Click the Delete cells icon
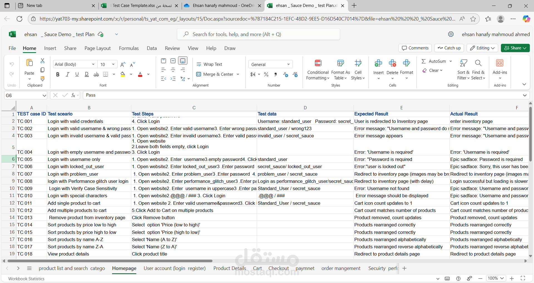 392,63
